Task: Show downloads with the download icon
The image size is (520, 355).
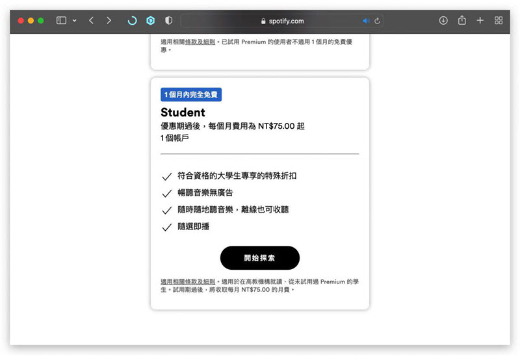Action: coord(443,21)
